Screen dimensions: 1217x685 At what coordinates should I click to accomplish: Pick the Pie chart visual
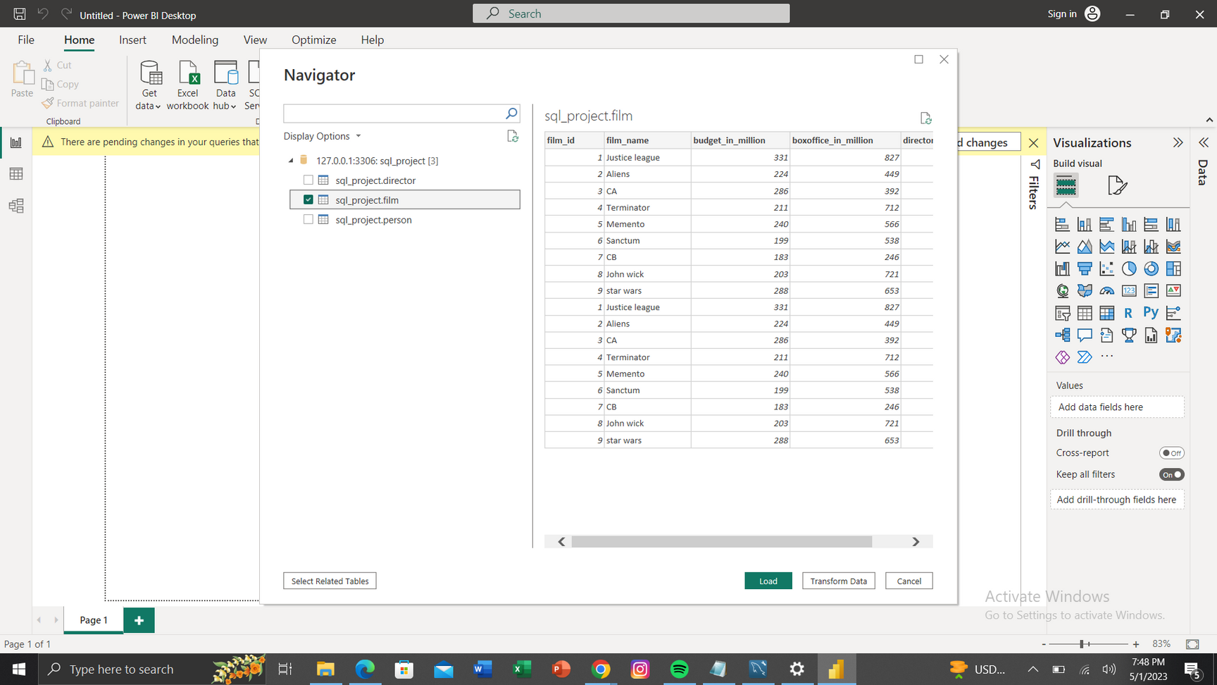[1129, 269]
